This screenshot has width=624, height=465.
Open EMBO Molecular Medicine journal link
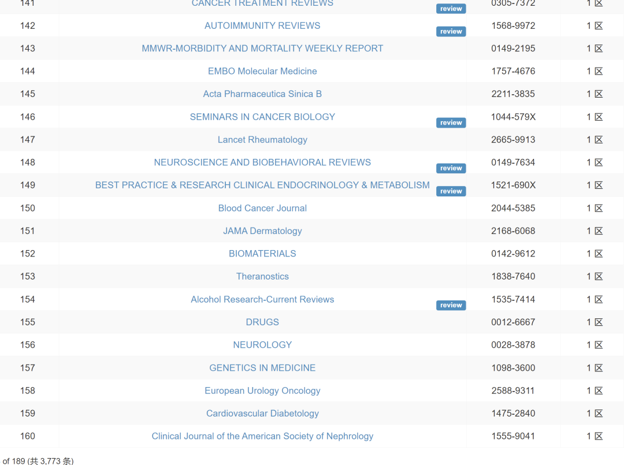pyautogui.click(x=262, y=71)
